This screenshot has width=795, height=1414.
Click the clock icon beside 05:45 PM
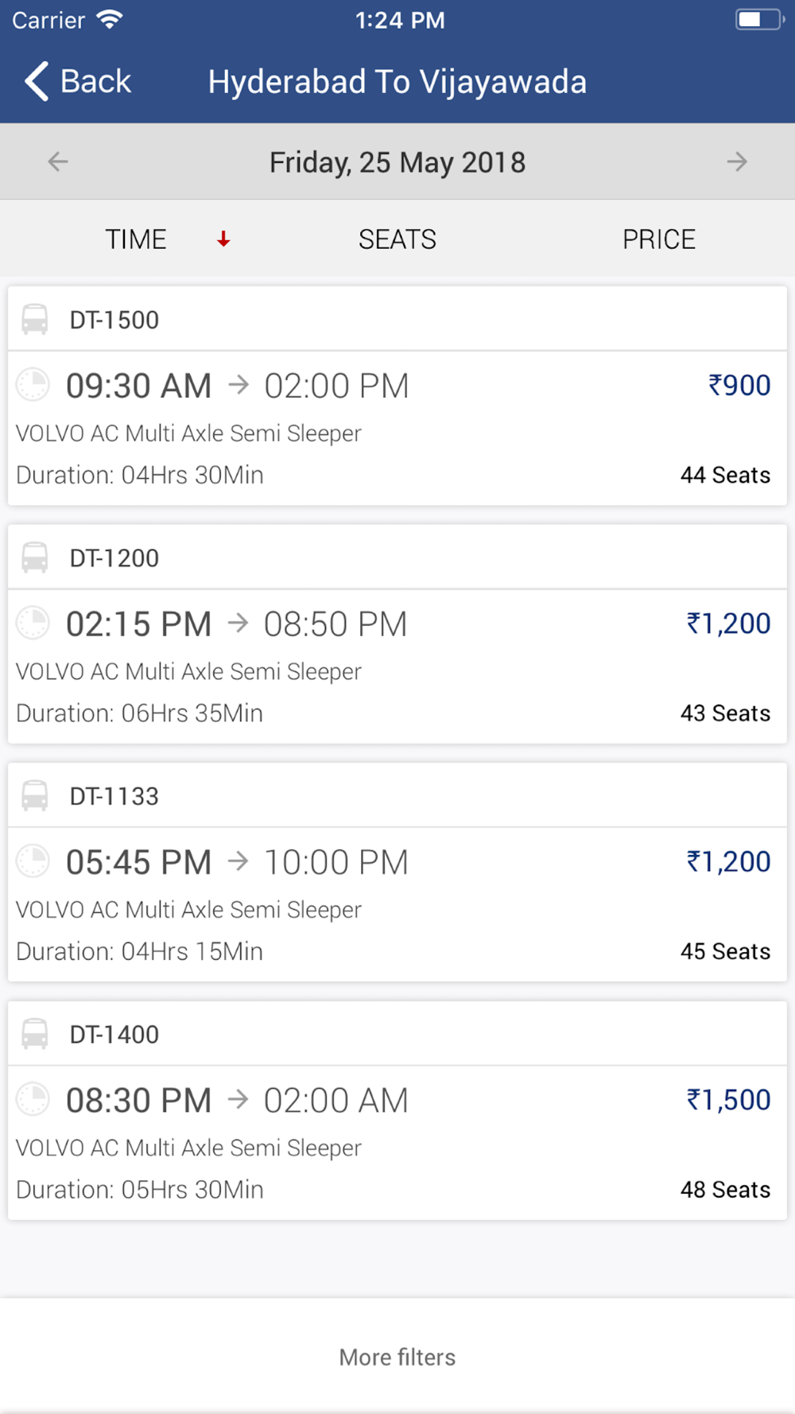point(33,861)
